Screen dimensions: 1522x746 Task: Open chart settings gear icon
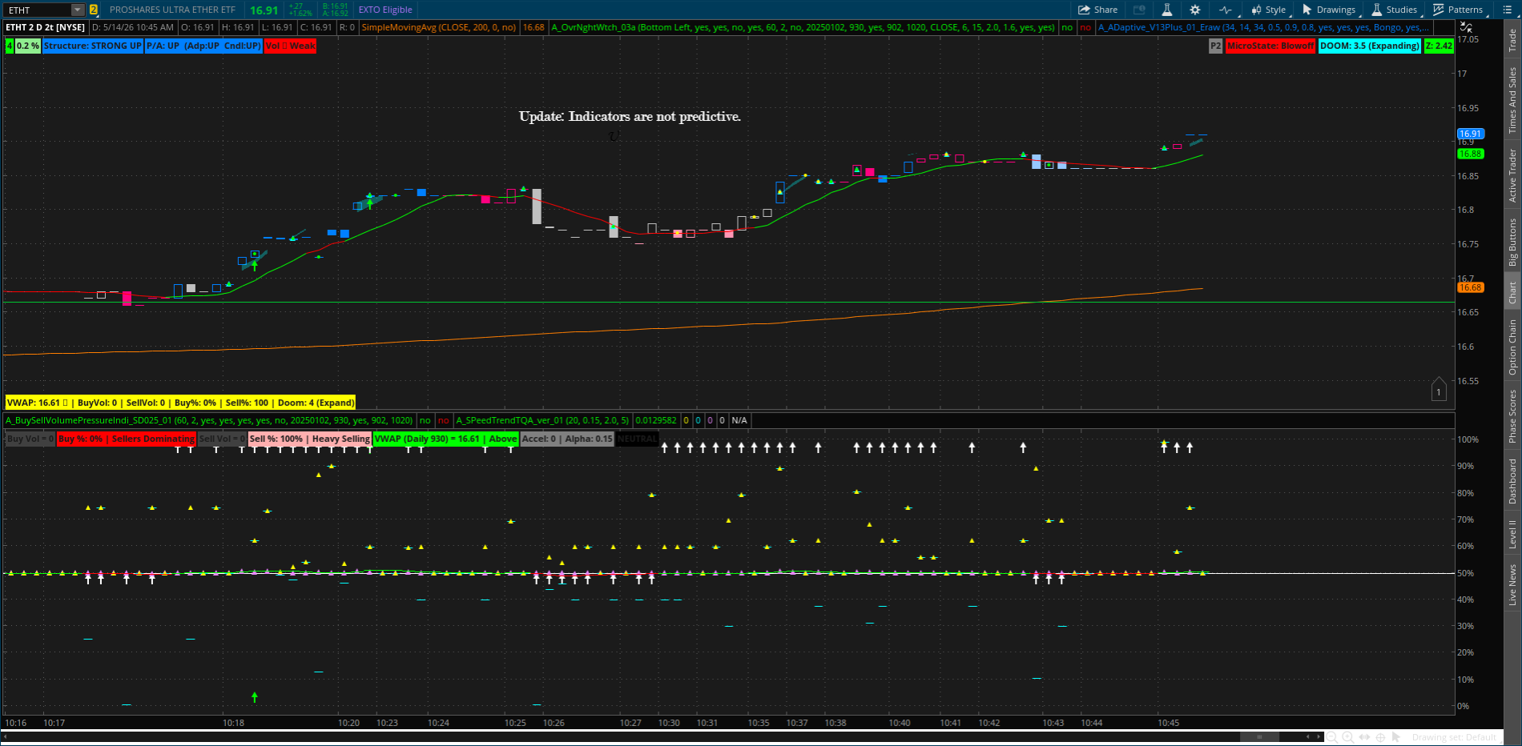tap(1194, 10)
